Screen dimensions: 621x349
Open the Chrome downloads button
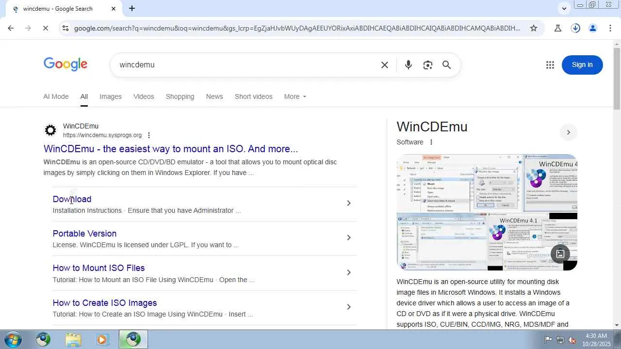[x=575, y=28]
